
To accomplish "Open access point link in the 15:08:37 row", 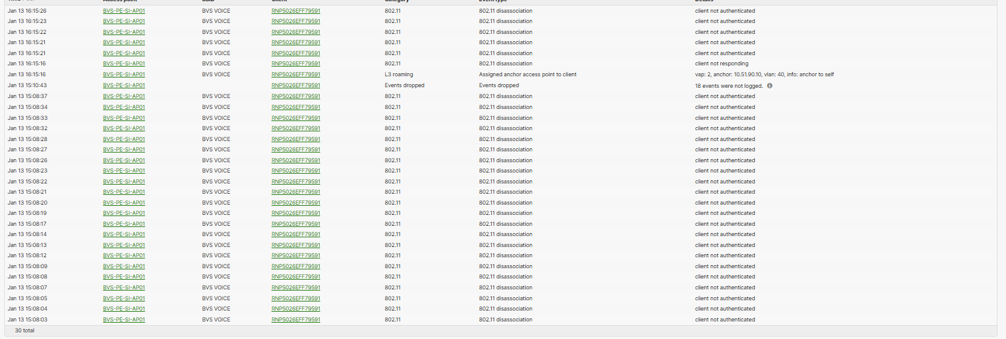I will coord(124,96).
